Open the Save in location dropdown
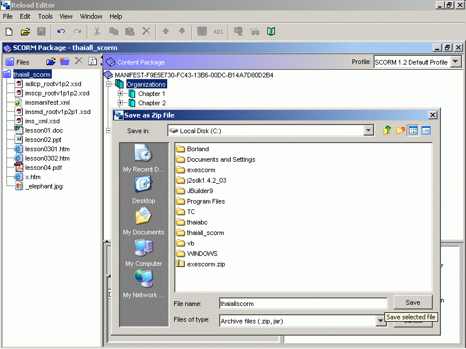 click(x=368, y=131)
